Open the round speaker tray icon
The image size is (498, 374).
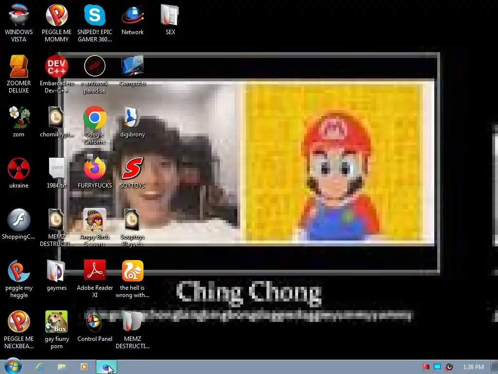coord(449,367)
